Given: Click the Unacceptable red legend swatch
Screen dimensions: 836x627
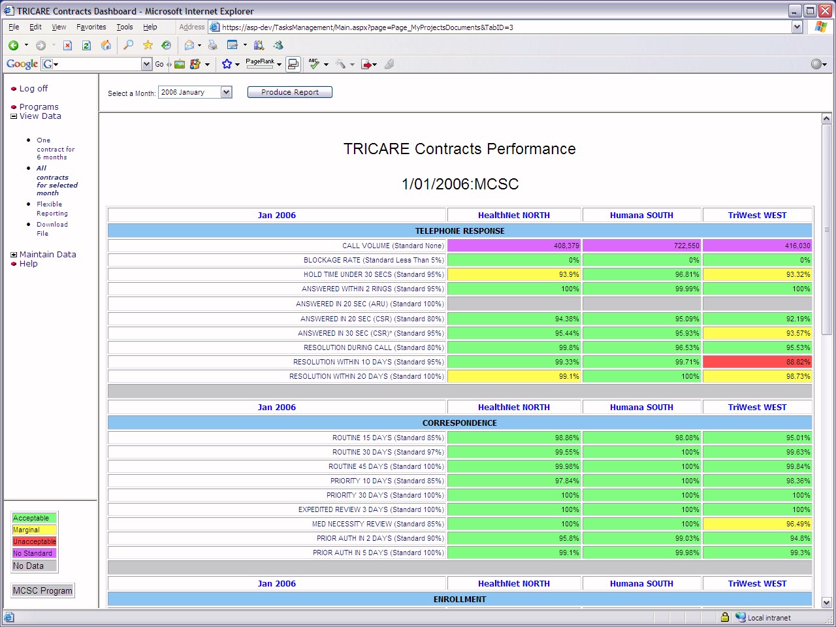Looking at the screenshot, I should click(34, 541).
